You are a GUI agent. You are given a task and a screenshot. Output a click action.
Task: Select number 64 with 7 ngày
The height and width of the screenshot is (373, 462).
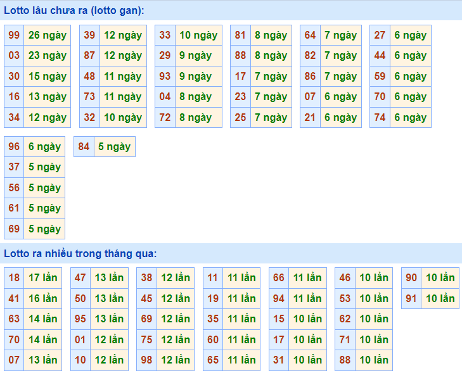[x=311, y=35]
